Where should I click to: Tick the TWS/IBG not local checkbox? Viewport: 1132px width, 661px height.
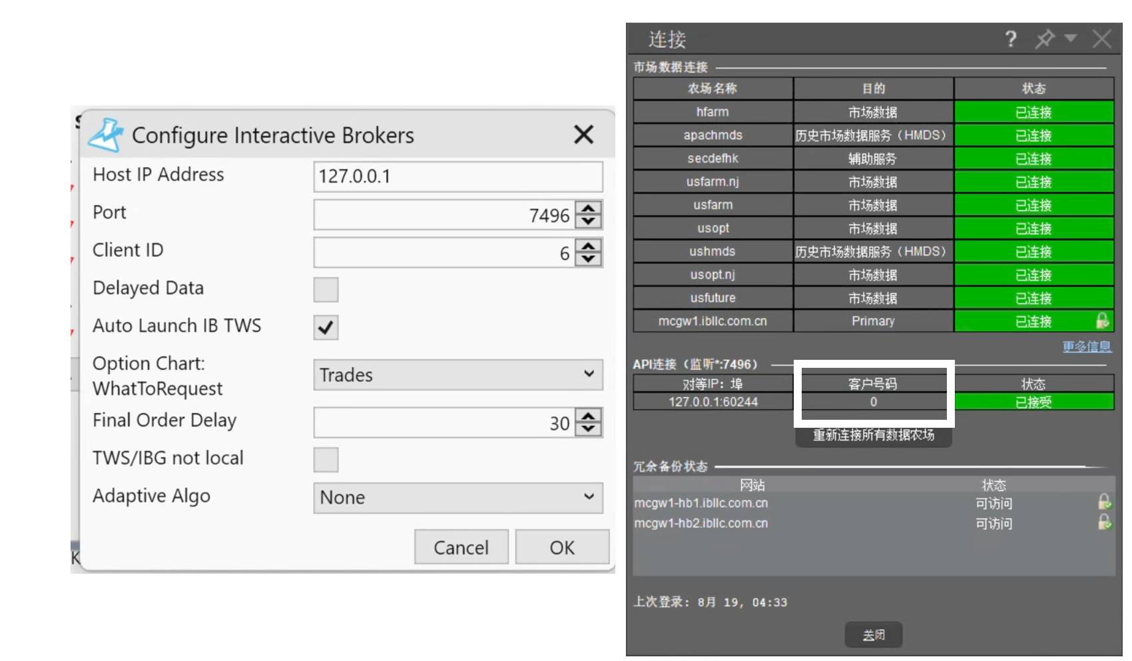click(326, 460)
